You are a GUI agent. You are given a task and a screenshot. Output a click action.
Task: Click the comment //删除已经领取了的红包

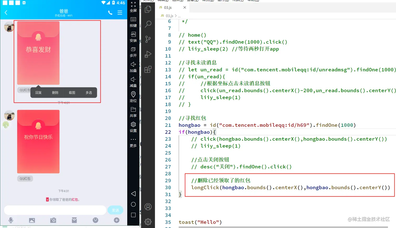[x=221, y=181]
